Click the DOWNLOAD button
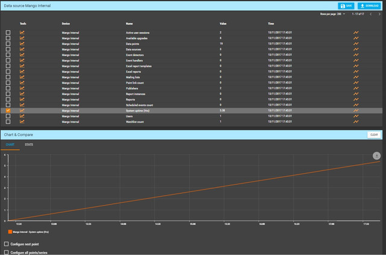This screenshot has width=386, height=255. pos(369,5)
